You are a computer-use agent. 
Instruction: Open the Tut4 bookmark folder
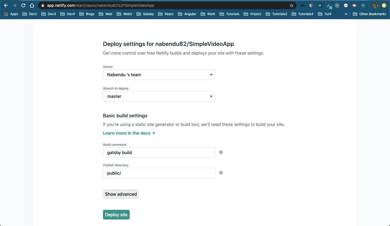click(324, 14)
